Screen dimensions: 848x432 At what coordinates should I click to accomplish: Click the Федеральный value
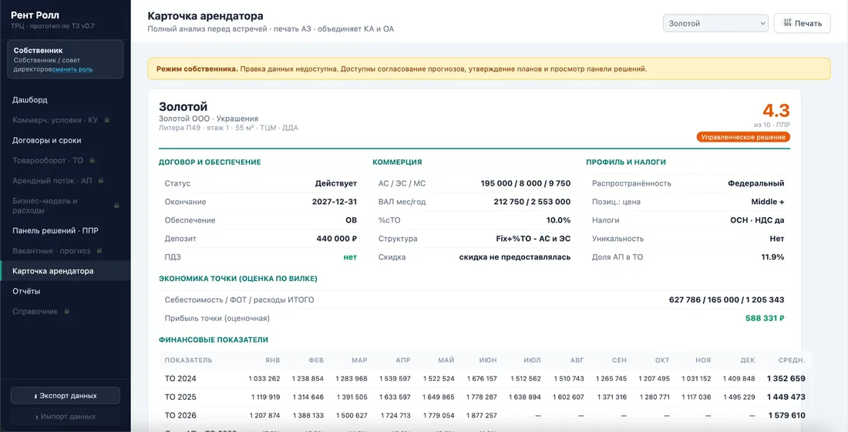756,183
